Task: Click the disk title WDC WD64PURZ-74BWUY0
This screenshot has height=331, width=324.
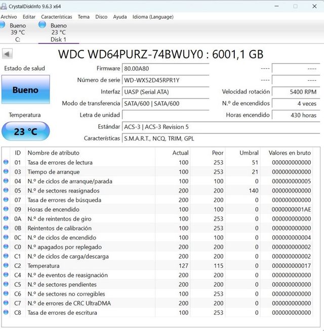Action: (131, 54)
